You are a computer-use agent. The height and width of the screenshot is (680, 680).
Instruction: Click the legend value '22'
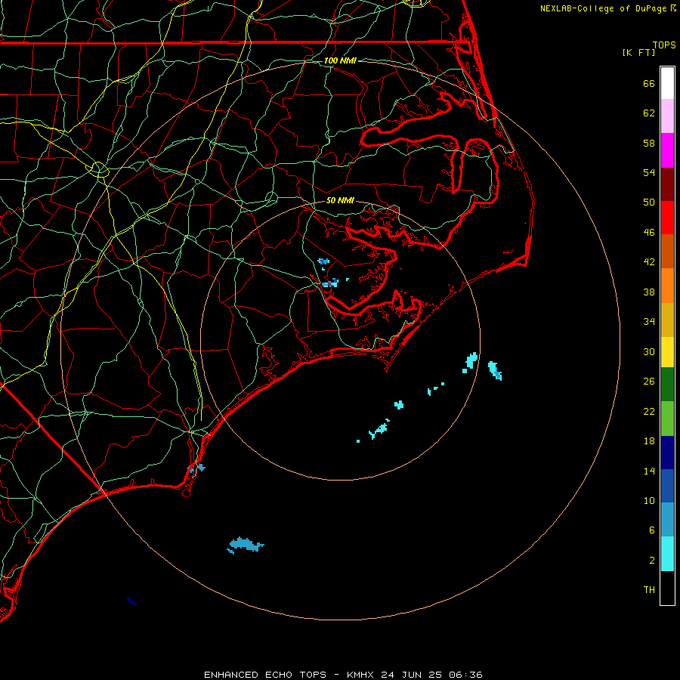(x=649, y=411)
